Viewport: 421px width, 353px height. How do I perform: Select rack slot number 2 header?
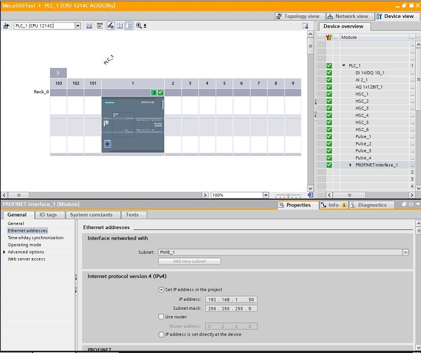(173, 83)
